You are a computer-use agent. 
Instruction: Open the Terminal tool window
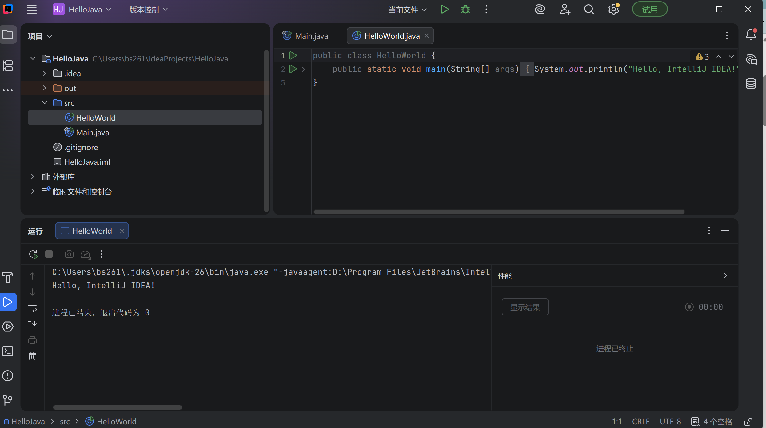pos(8,351)
